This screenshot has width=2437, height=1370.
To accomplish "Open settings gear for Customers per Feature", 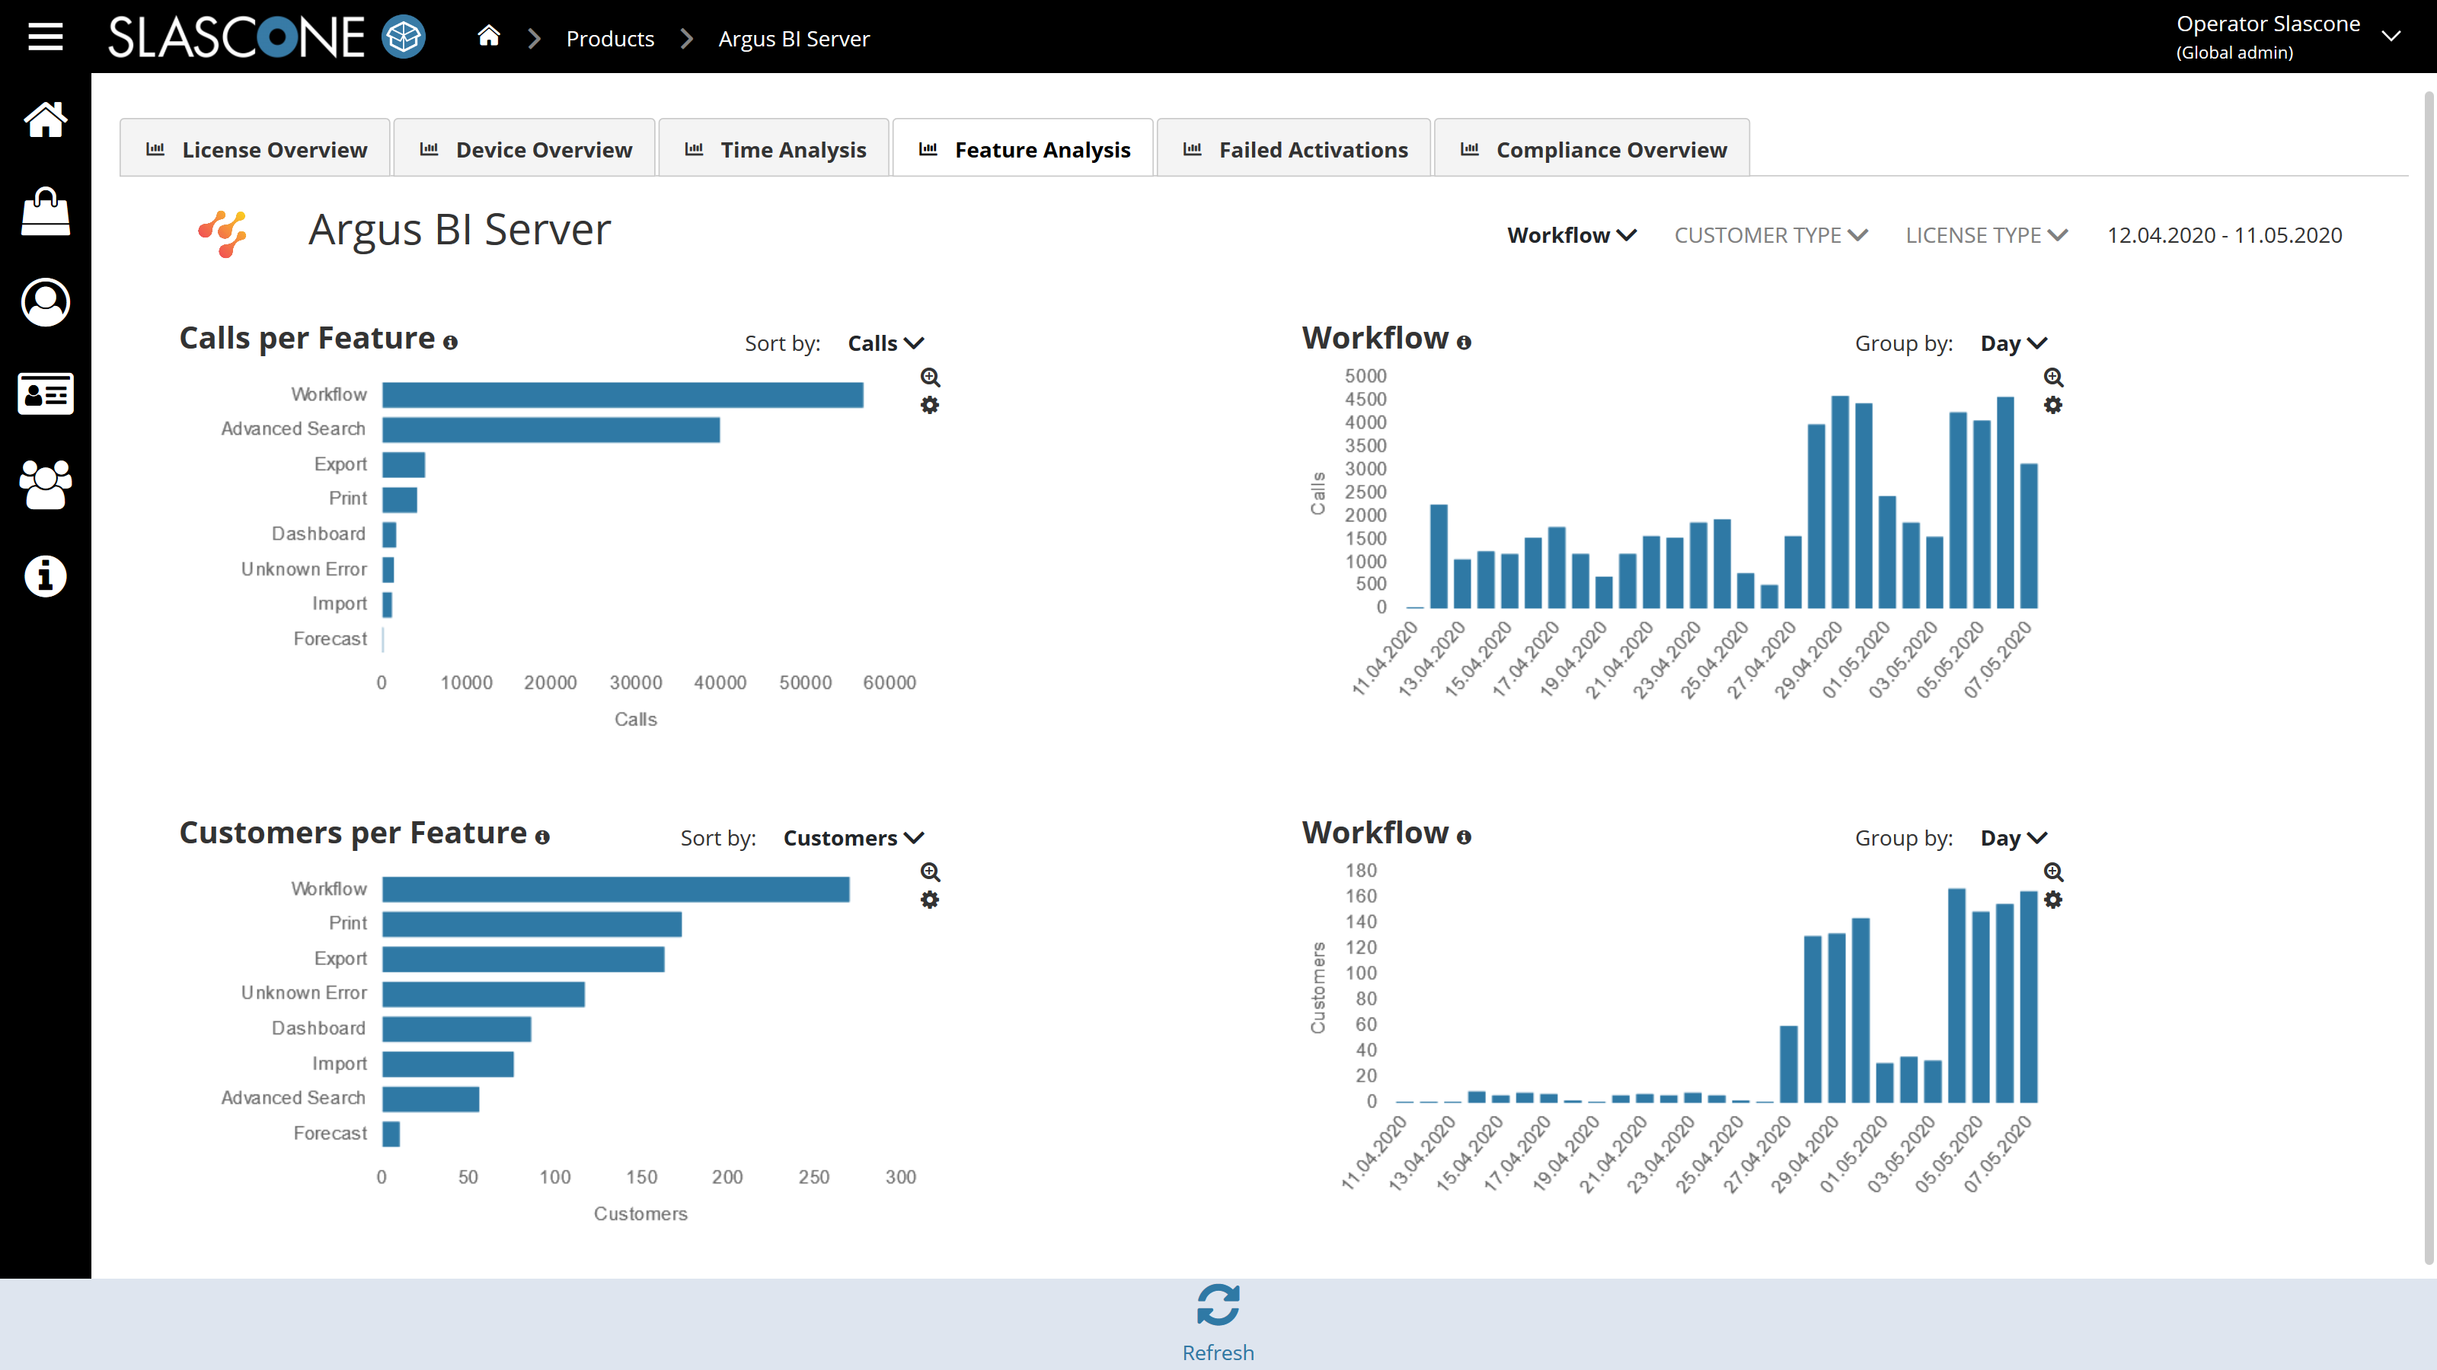I will tap(930, 900).
